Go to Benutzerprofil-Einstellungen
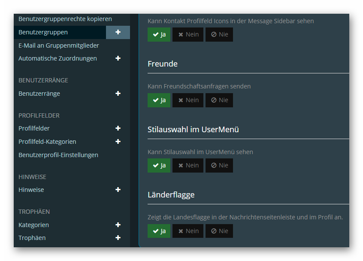363x261 pixels. pos(58,155)
